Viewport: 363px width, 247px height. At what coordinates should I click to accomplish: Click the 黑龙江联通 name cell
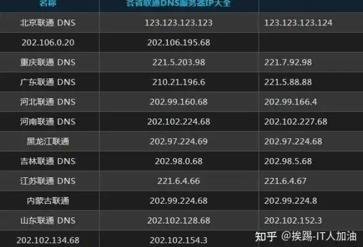[x=48, y=141]
